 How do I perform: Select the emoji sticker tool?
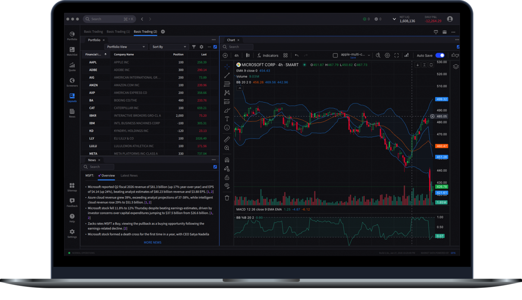click(x=227, y=128)
